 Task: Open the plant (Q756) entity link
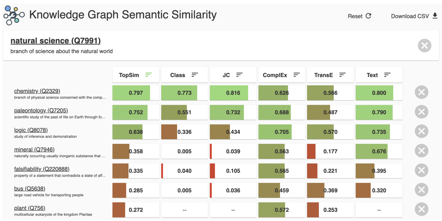click(30, 208)
